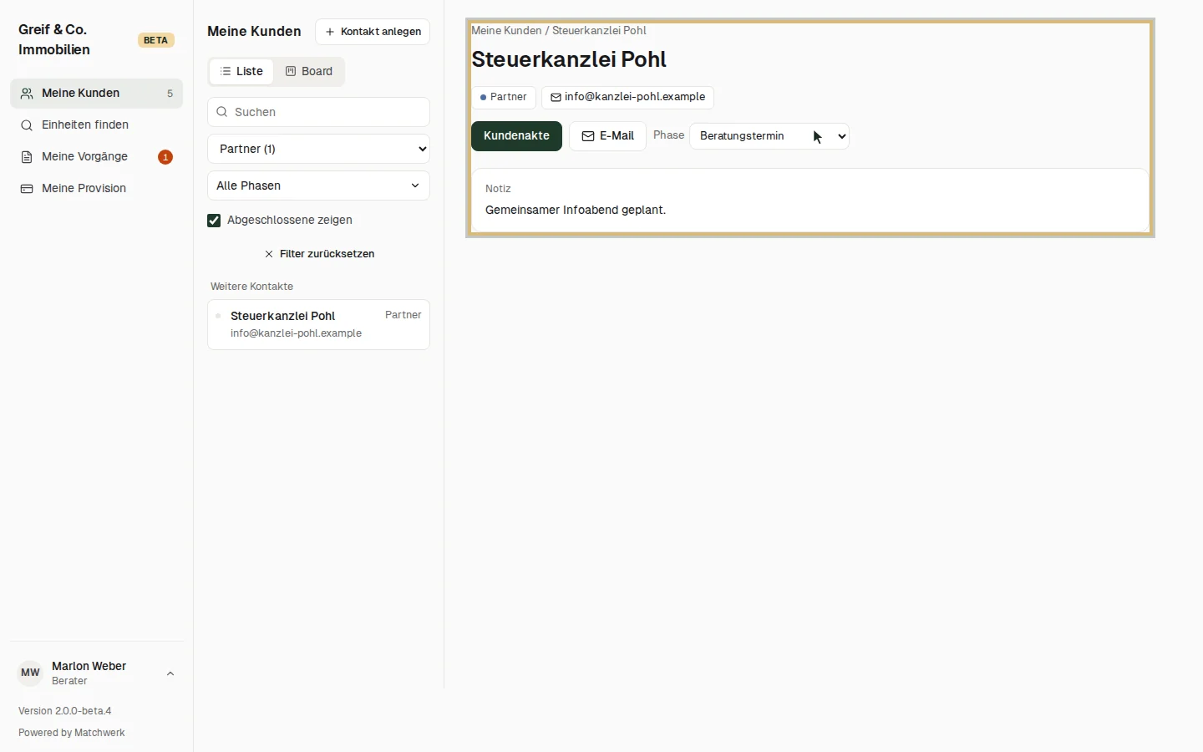The height and width of the screenshot is (752, 1203).
Task: Click Meine Kunden breadcrumb link
Action: coord(506,31)
